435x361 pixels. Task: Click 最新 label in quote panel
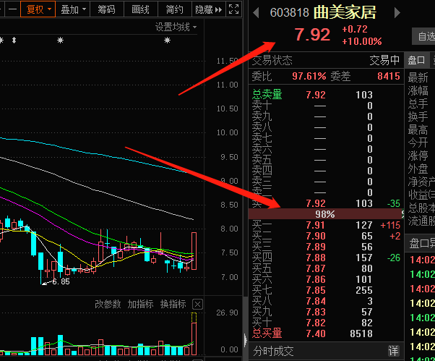coord(418,77)
